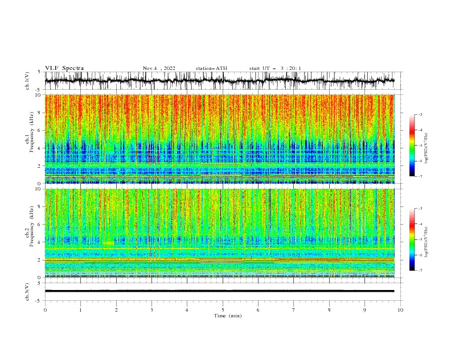Click the ch.1 voltage waveform trace
The image size is (451, 348).
click(x=219, y=81)
